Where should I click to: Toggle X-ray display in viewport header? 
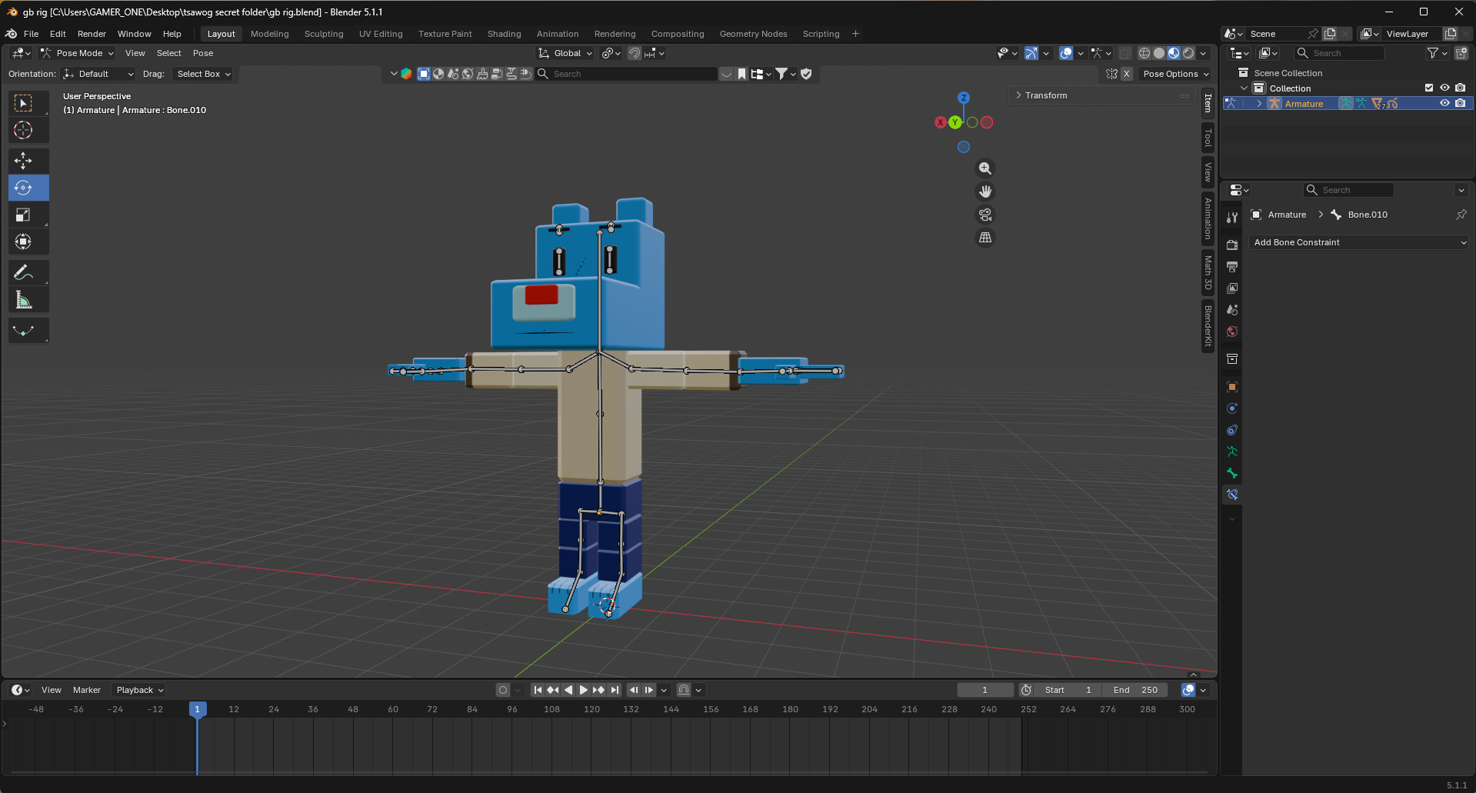pyautogui.click(x=1125, y=53)
